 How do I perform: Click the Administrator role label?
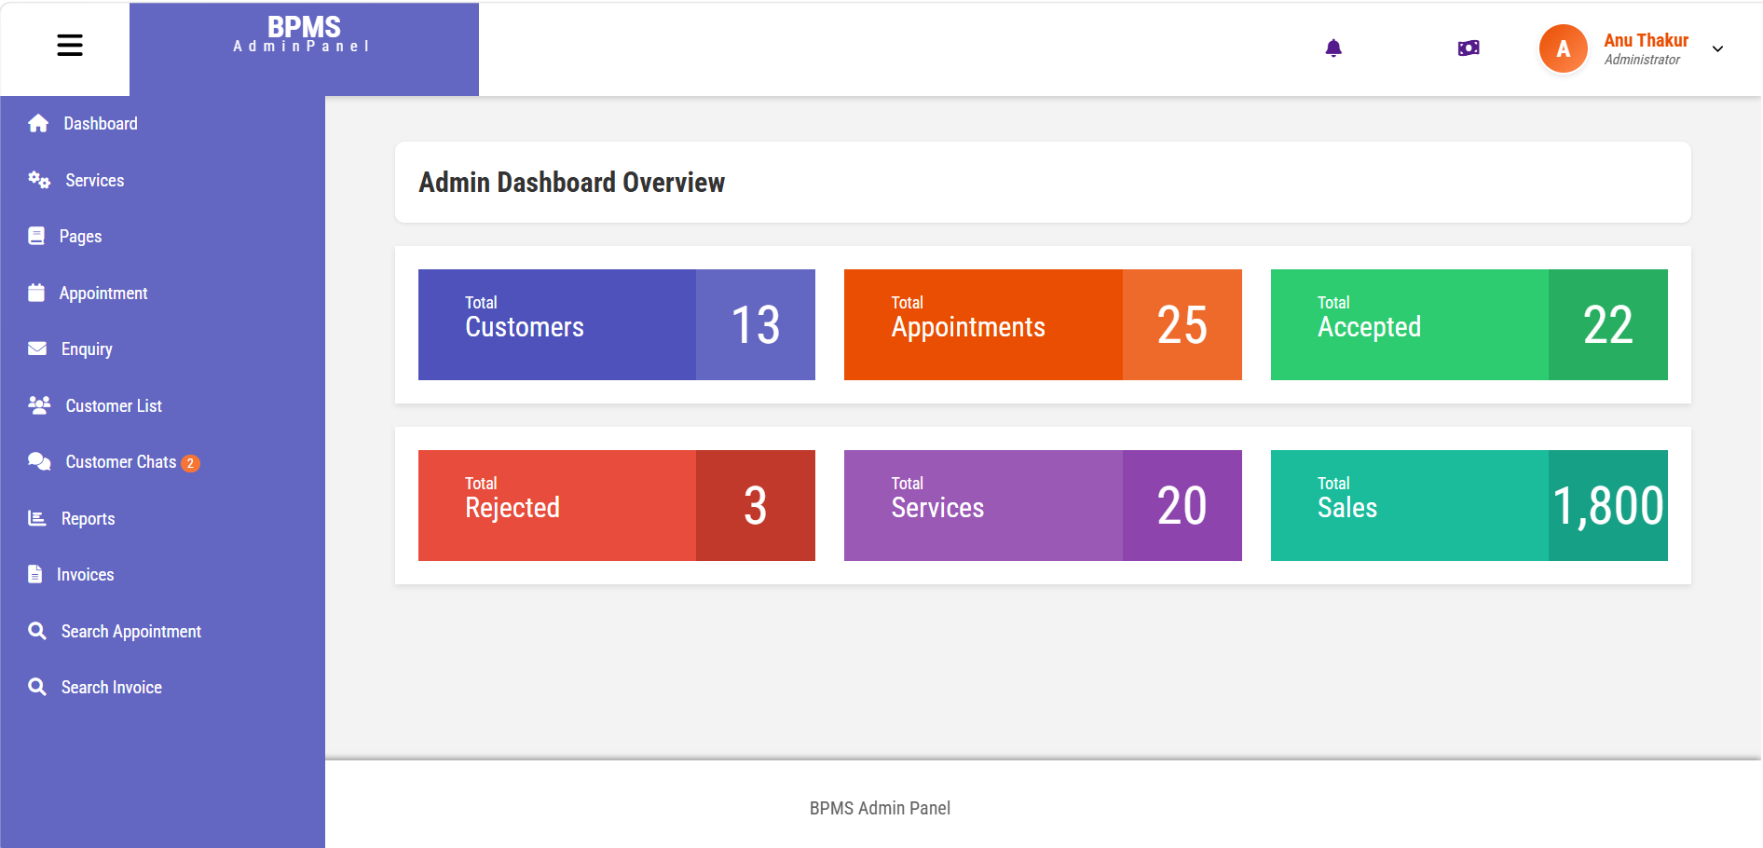tap(1642, 60)
